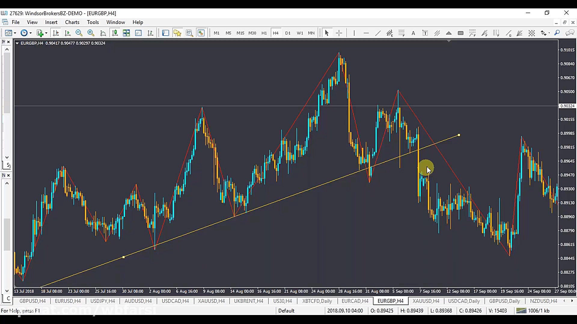
Task: Open the New Chart toolbar button
Action: [x=8, y=33]
